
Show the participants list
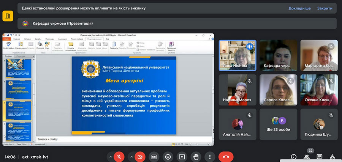point(307,157)
